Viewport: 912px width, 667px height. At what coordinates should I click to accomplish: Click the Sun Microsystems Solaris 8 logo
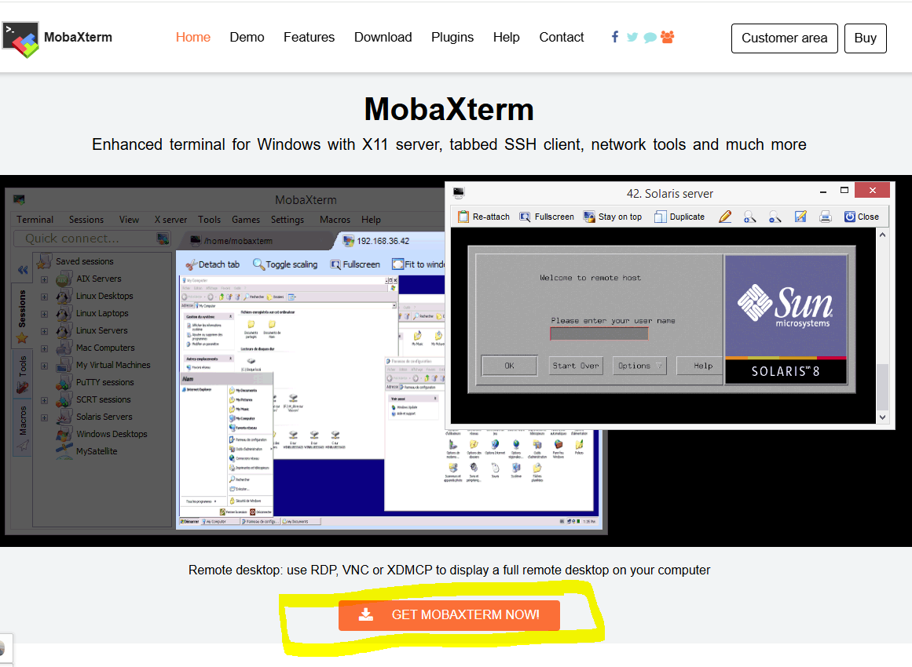click(786, 319)
